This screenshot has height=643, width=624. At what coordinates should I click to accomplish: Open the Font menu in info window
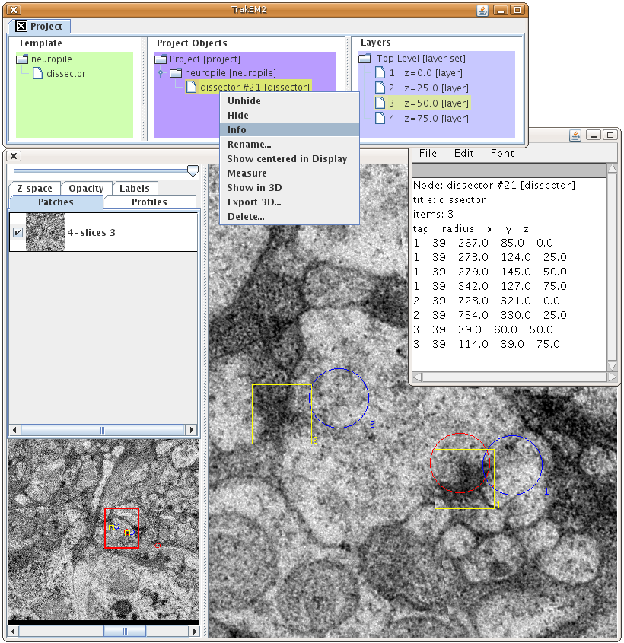tap(502, 153)
